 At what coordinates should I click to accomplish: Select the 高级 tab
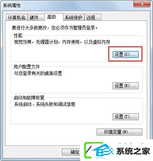pyautogui.click(x=54, y=17)
